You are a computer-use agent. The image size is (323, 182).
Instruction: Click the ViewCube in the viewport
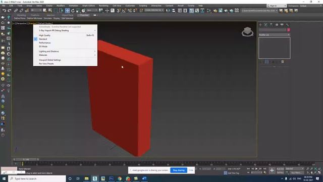point(247,32)
